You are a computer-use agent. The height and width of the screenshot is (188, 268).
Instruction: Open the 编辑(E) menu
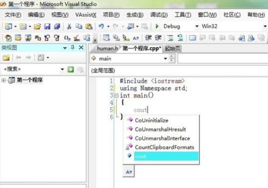point(36,15)
